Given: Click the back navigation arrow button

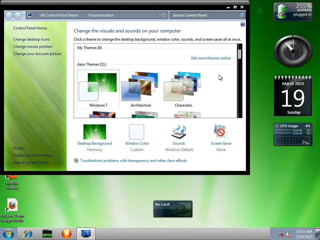Looking at the screenshot, I should click(x=9, y=15).
